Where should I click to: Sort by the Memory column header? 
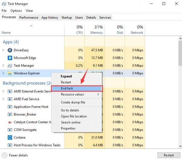tap(94, 30)
